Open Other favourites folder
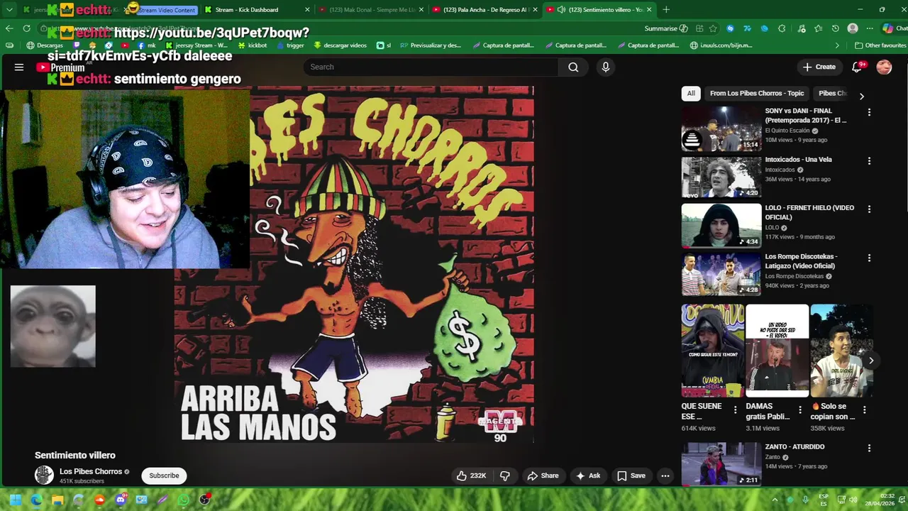This screenshot has height=511, width=908. pyautogui.click(x=880, y=45)
